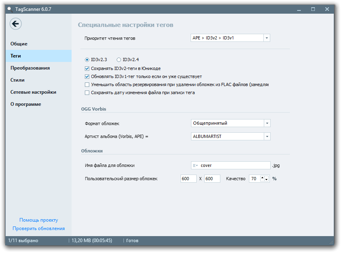Open the 'Сетевые настройки' section
Image resolution: width=341 pixels, height=253 pixels.
click(x=33, y=92)
